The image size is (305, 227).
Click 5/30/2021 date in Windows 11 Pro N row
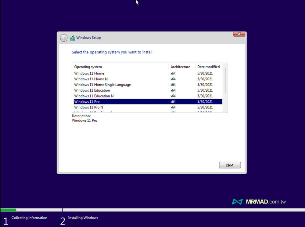(205, 107)
